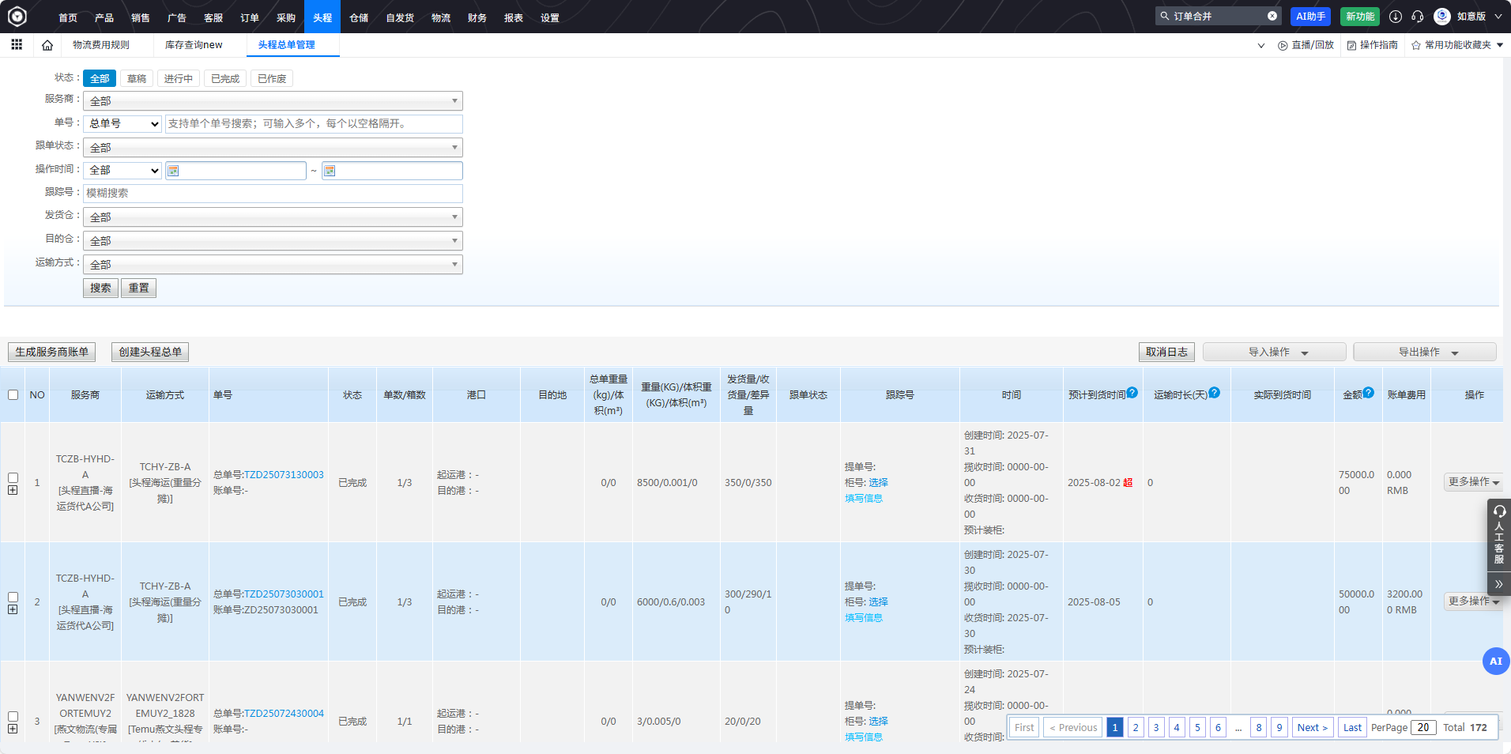
Task: Open the 导出操作 dropdown
Action: [x=1424, y=352]
